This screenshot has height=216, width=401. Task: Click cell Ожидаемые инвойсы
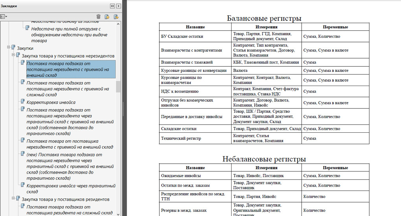point(195,176)
